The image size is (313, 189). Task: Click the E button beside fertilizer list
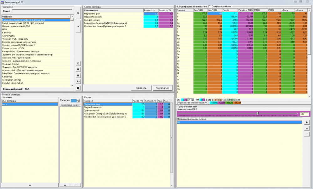pyautogui.click(x=78, y=63)
